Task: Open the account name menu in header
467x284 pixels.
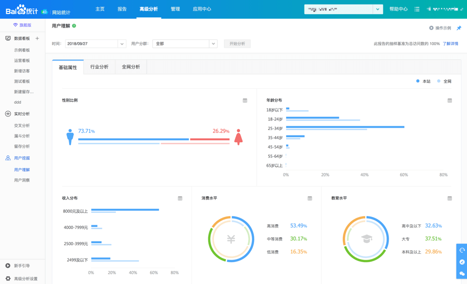Action: pyautogui.click(x=444, y=9)
